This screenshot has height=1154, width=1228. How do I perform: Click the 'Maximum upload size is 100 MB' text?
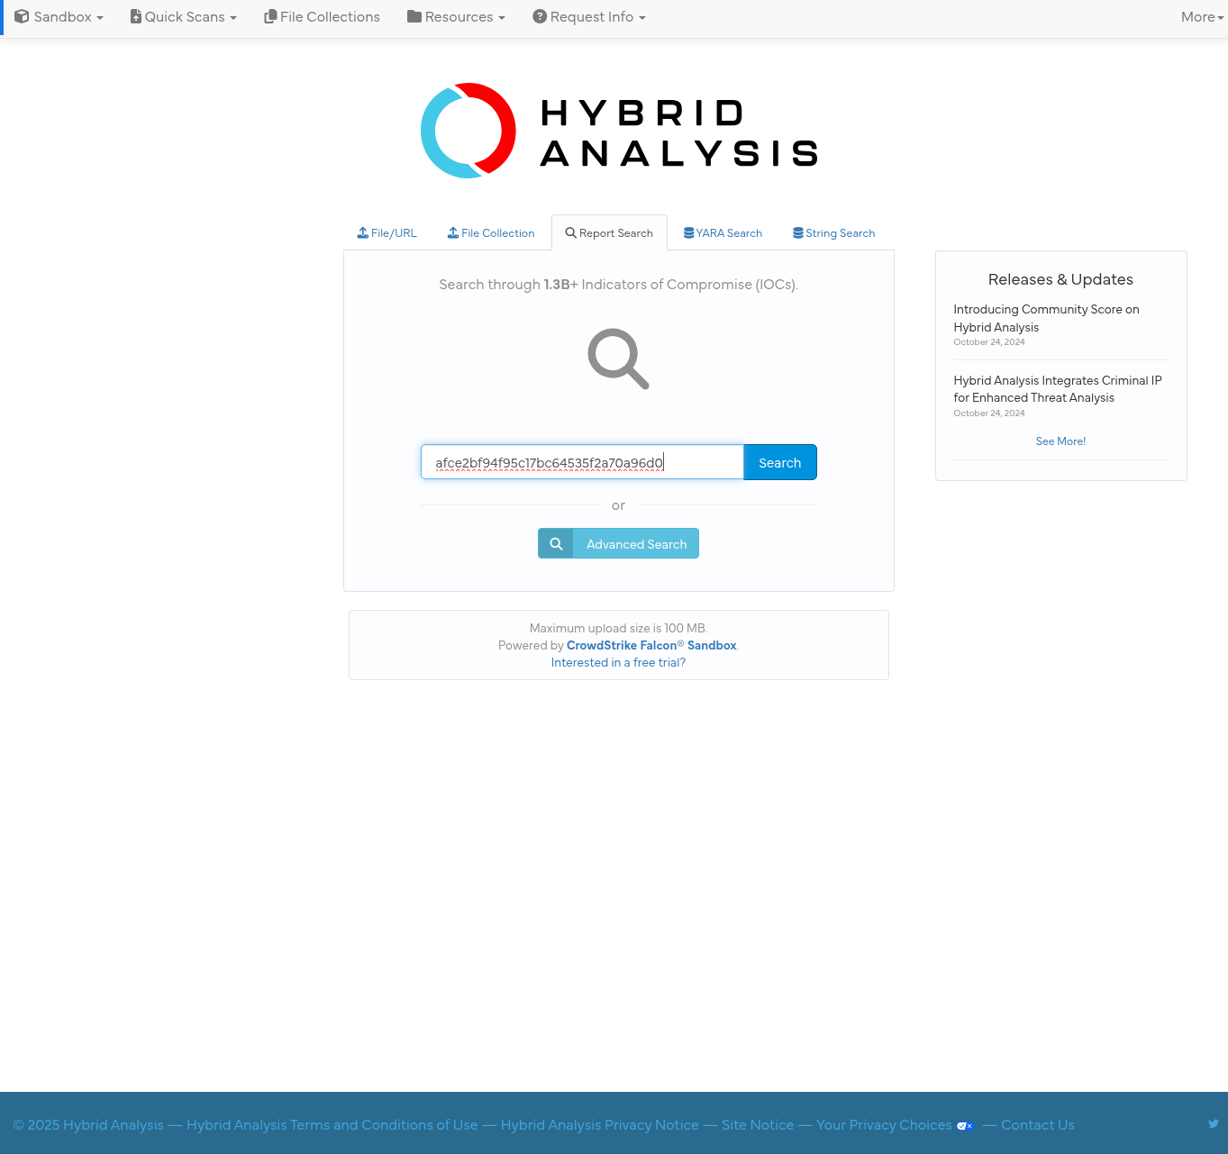coord(618,629)
